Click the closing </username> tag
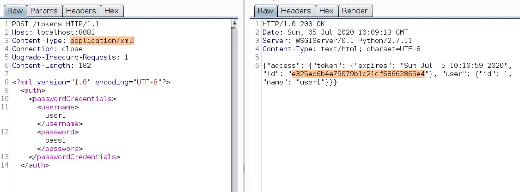 point(60,124)
